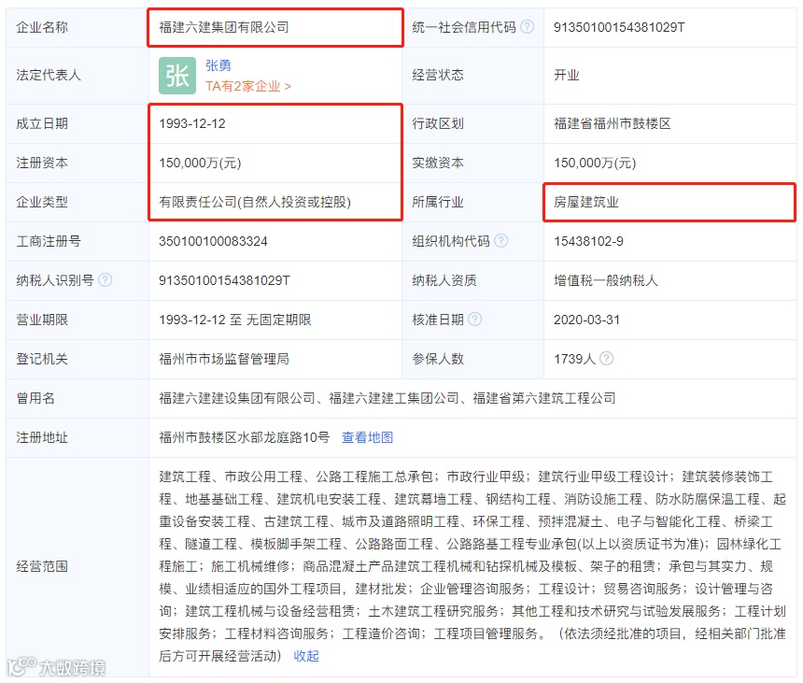Select approval date 2020-03-31
803x683 pixels.
586,320
